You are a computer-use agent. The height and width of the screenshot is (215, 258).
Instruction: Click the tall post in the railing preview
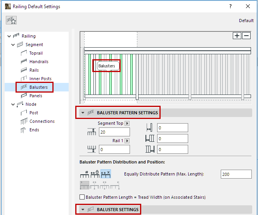[137, 77]
